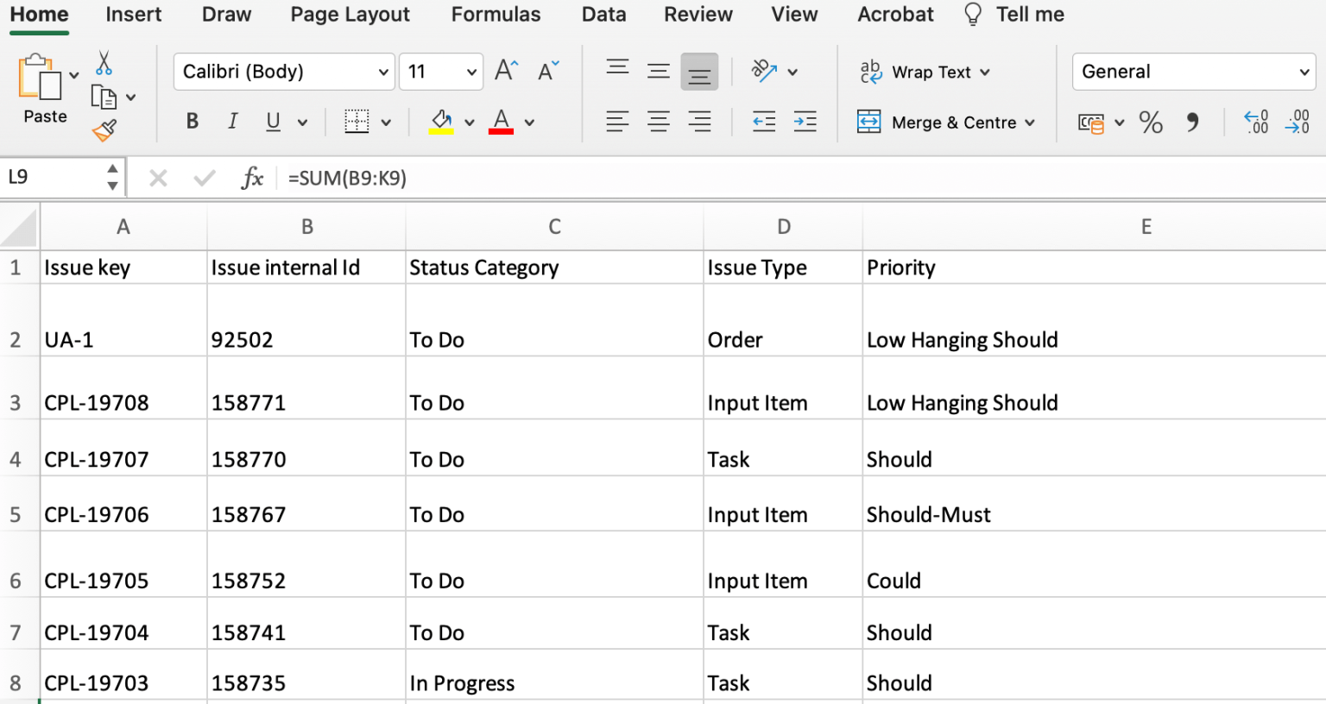This screenshot has width=1326, height=704.
Task: Open the number format General dropdown
Action: pyautogui.click(x=1194, y=72)
